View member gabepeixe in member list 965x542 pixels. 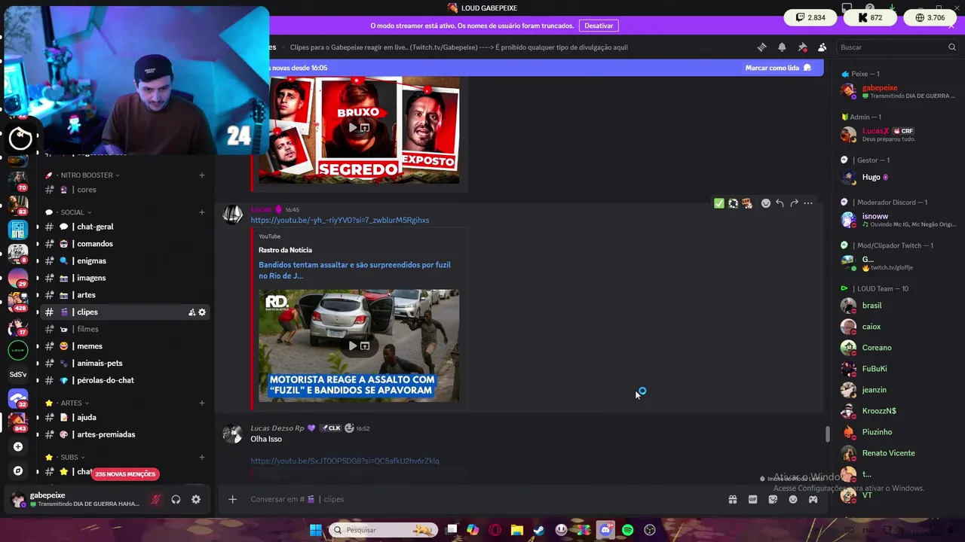(x=899, y=91)
